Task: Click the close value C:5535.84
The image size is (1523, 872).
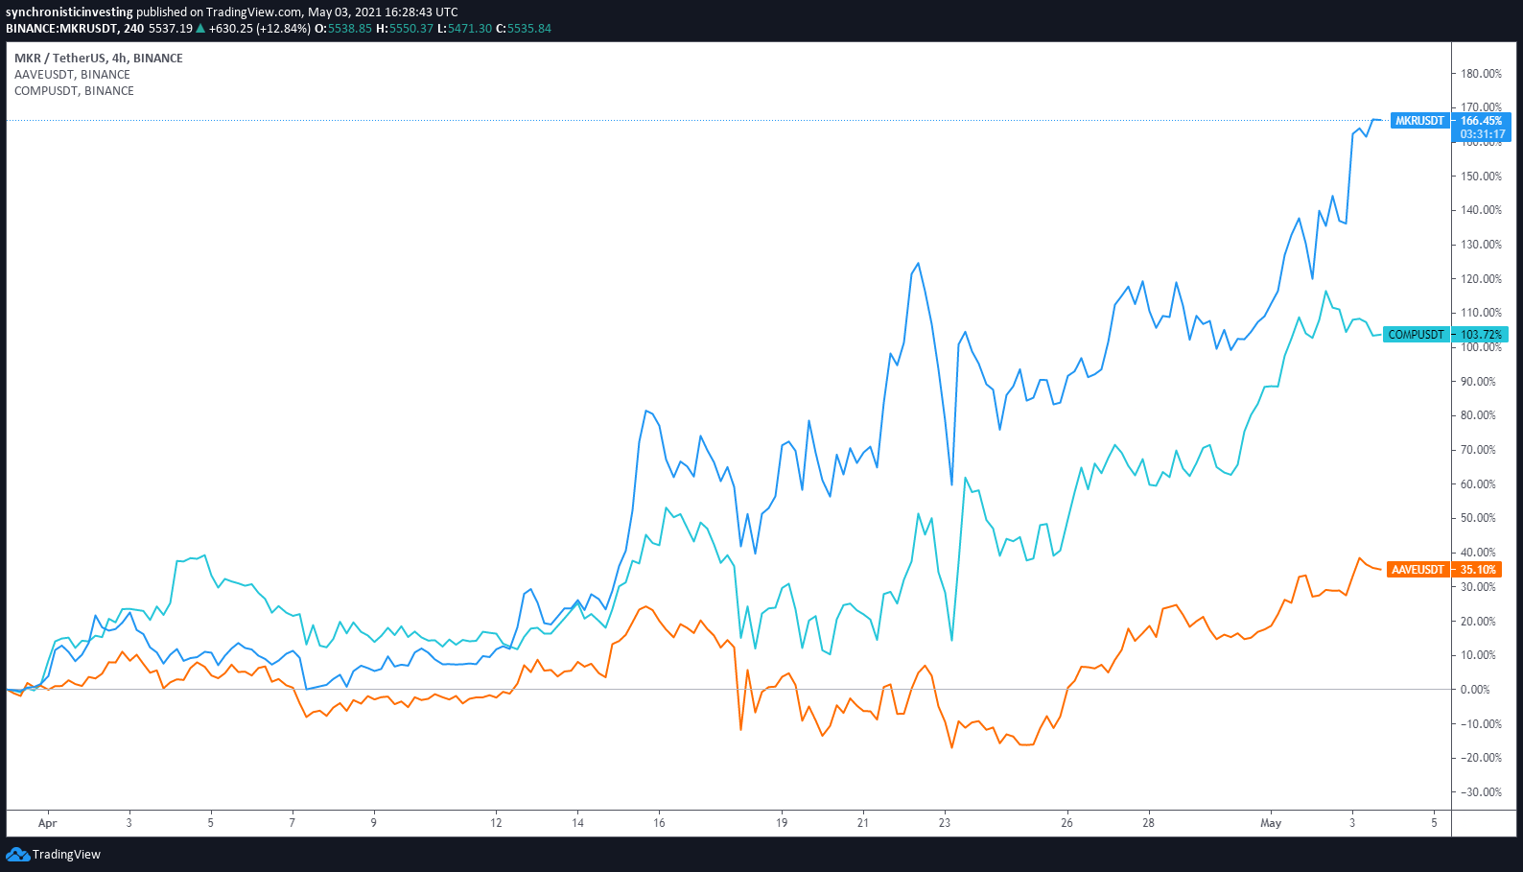Action: pyautogui.click(x=524, y=29)
